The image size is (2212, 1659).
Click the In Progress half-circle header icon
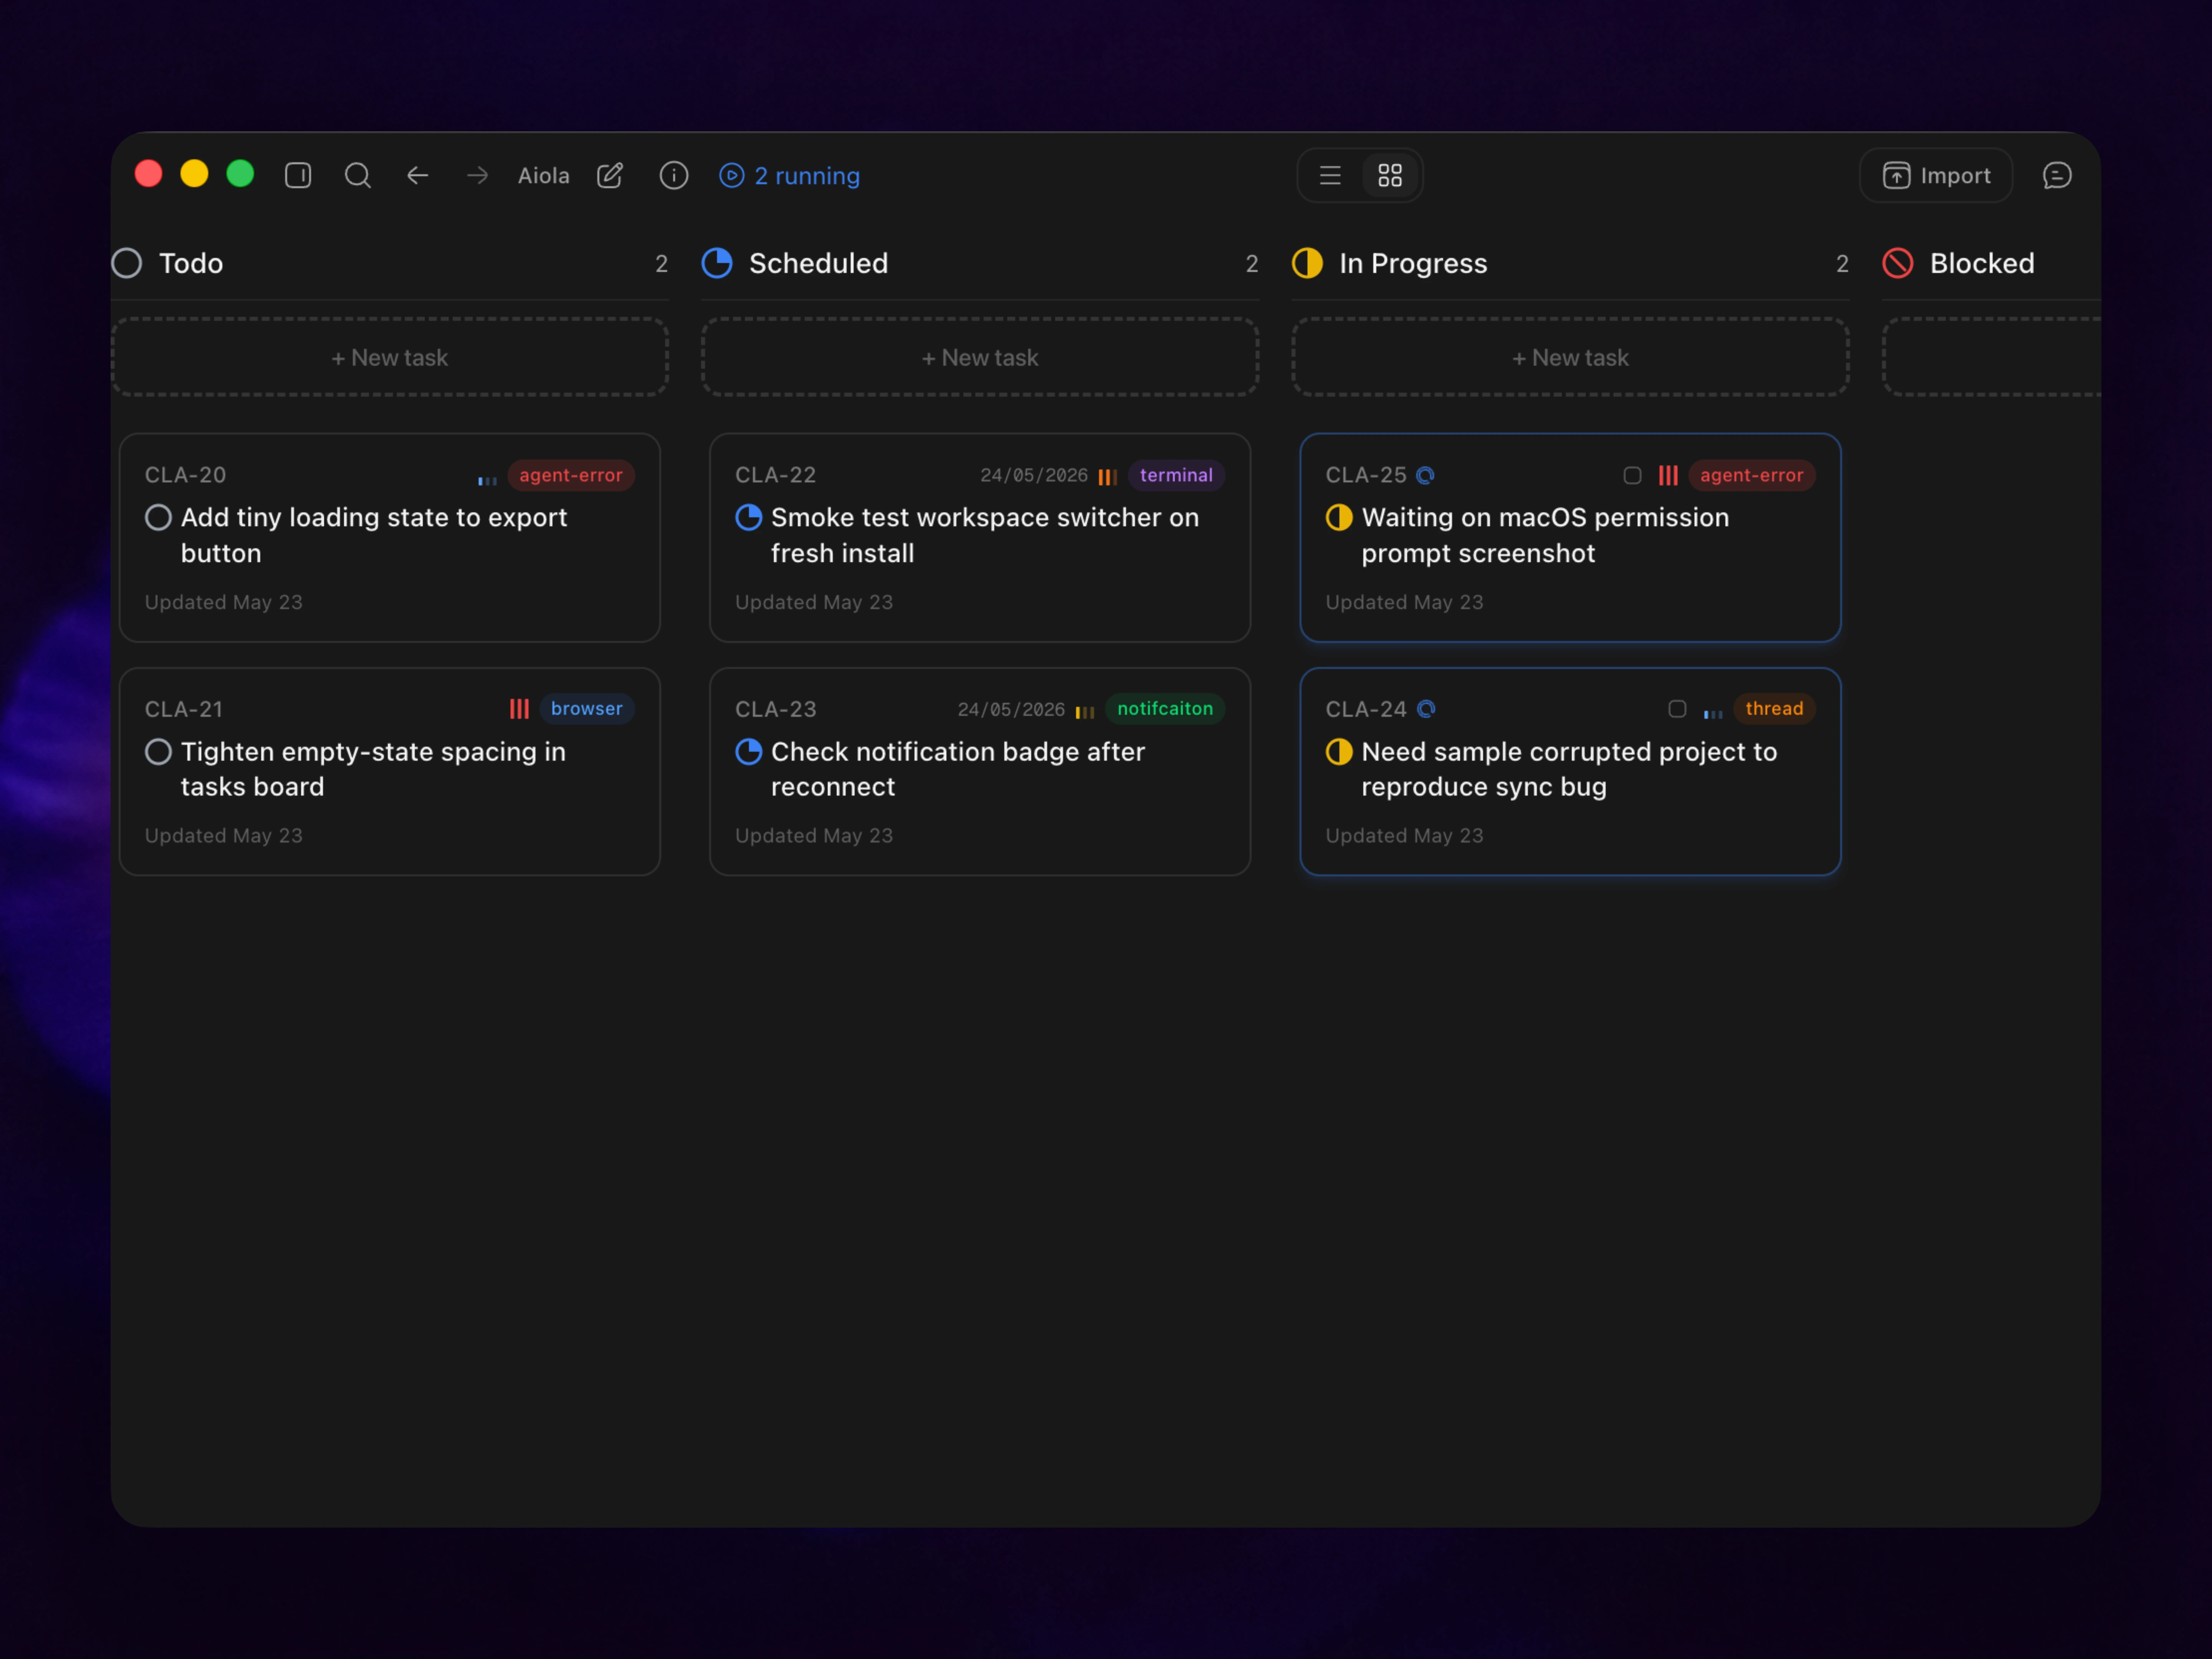[1307, 263]
